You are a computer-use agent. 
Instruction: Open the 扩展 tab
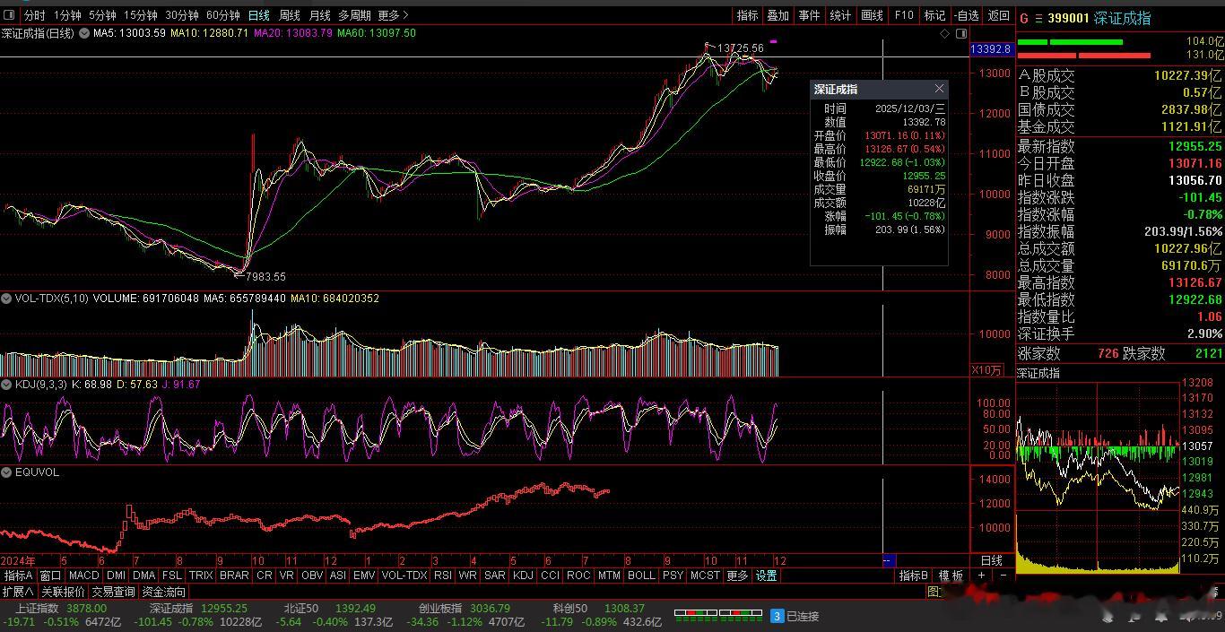(x=17, y=592)
